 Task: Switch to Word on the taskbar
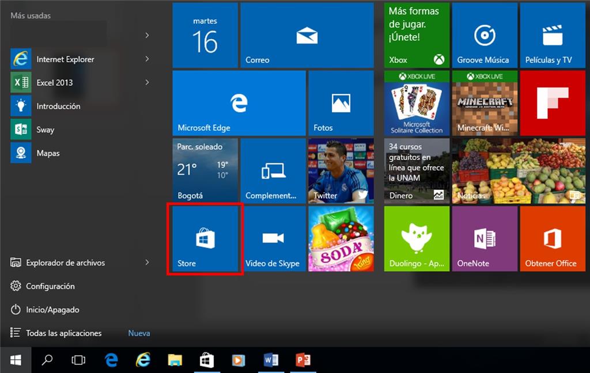tap(271, 360)
